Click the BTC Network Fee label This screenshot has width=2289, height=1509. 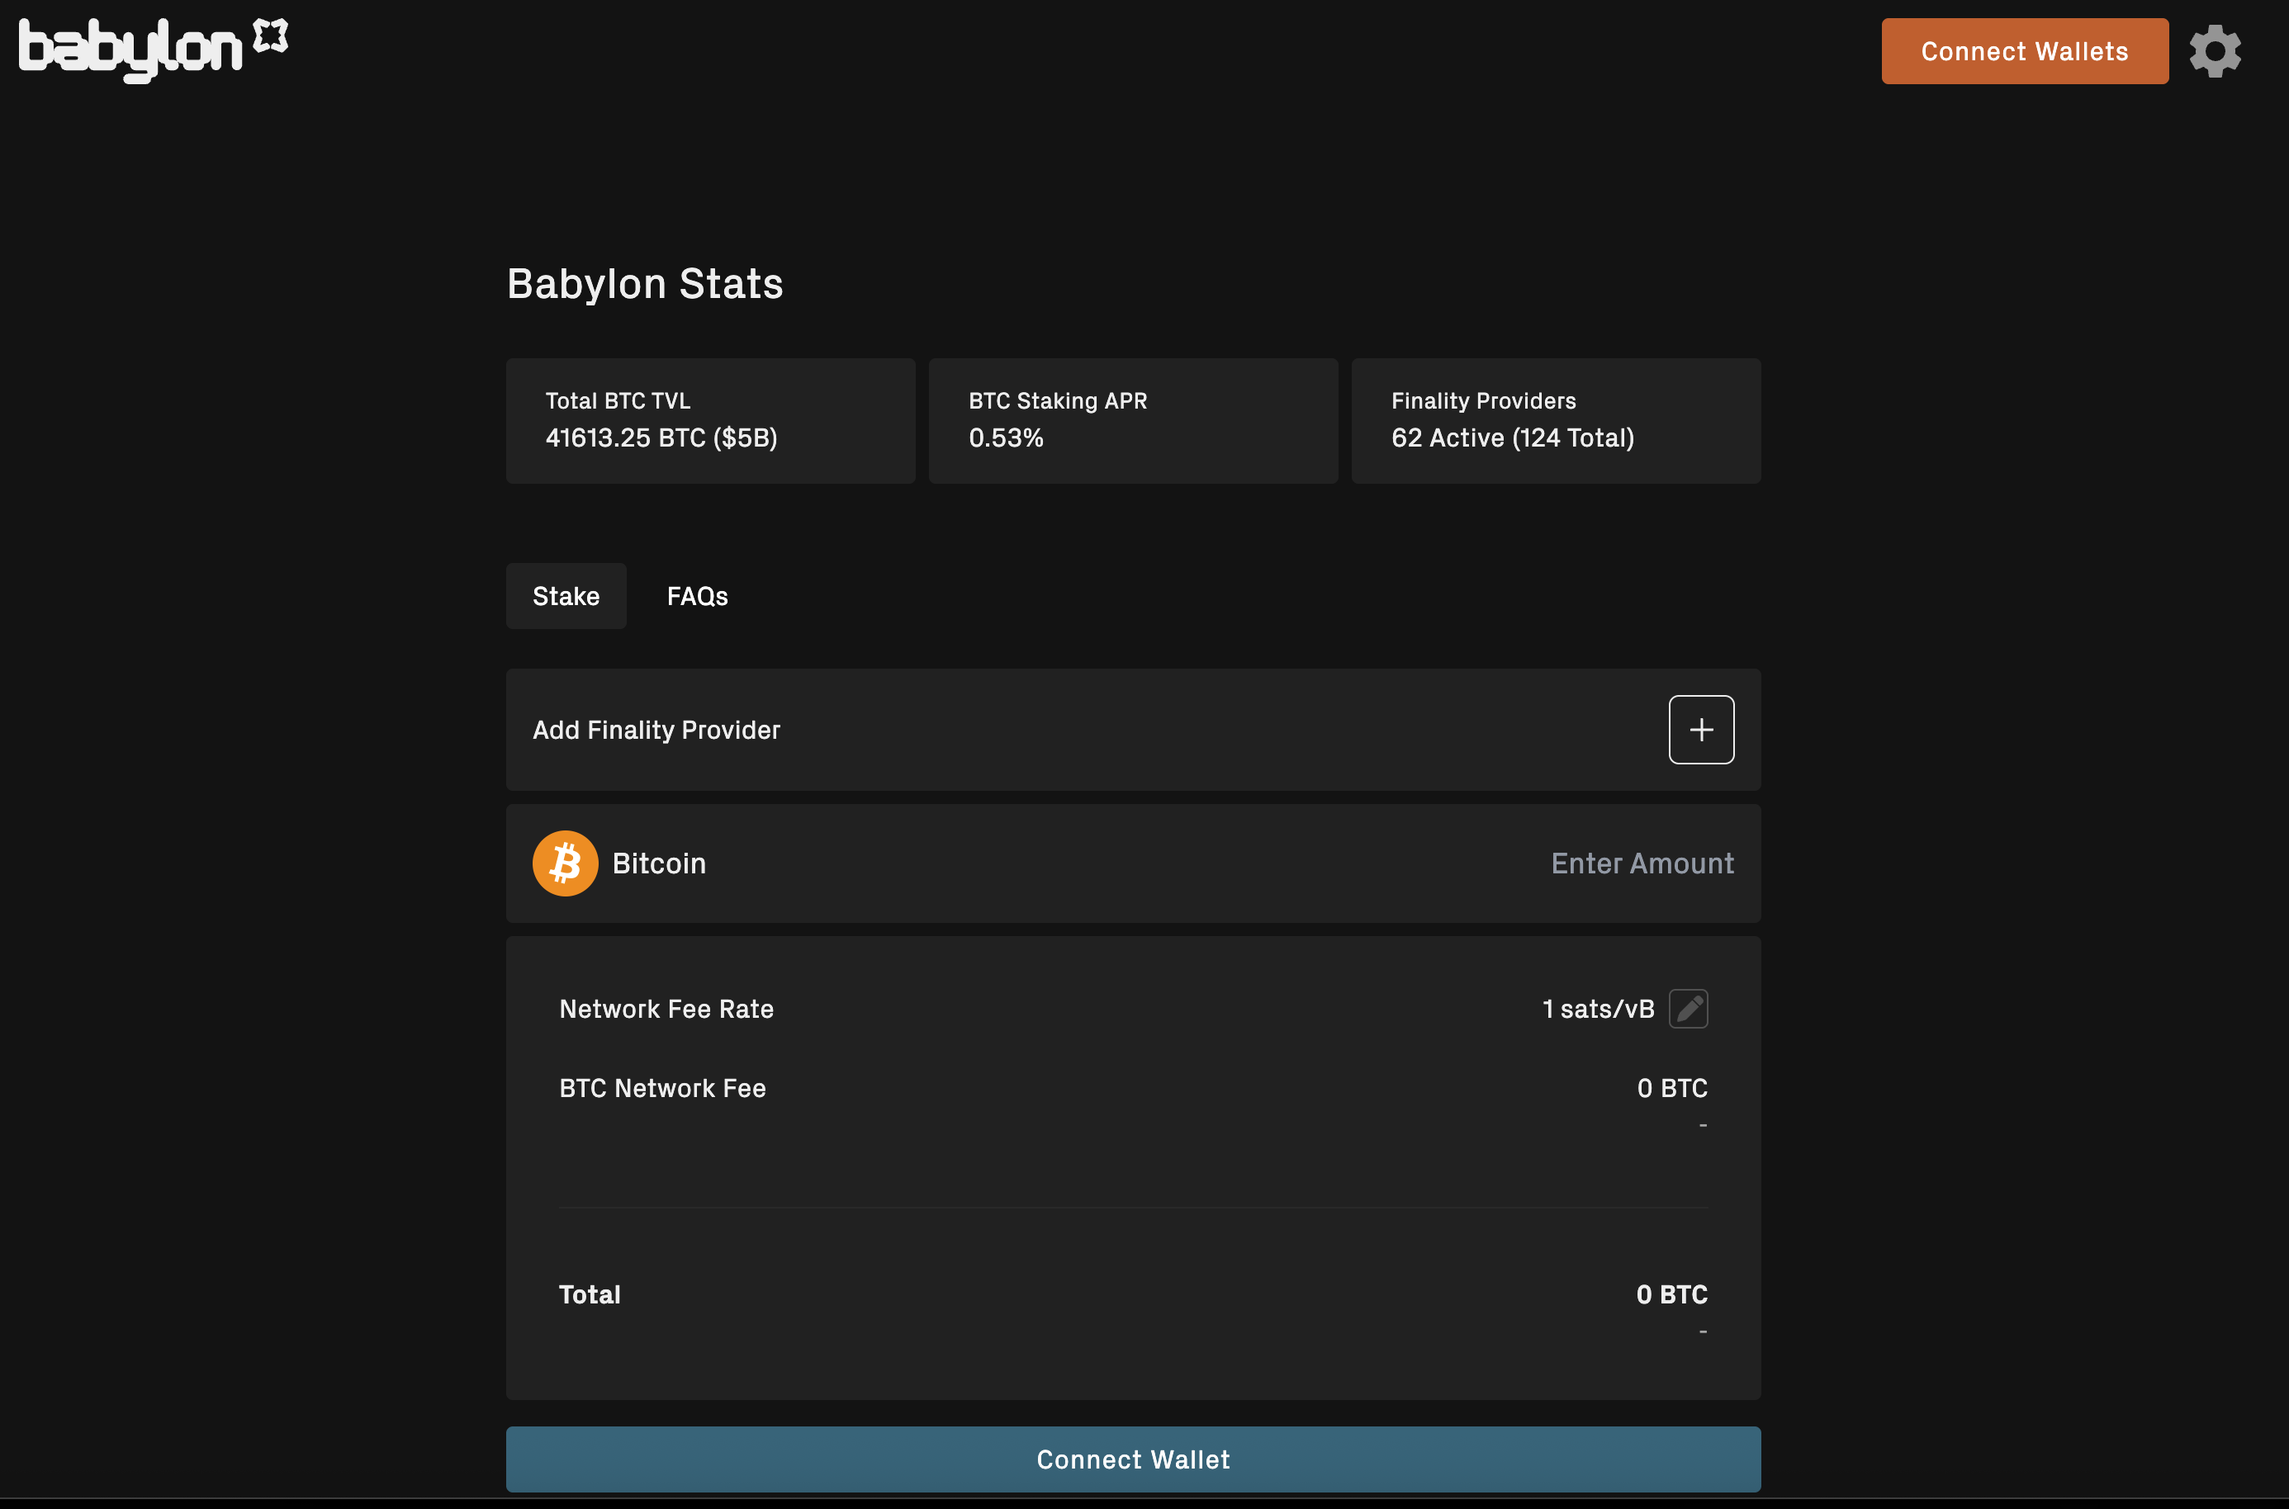coord(662,1087)
